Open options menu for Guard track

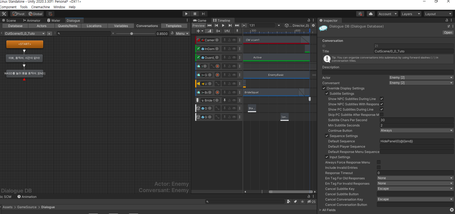pyautogui.click(x=240, y=57)
